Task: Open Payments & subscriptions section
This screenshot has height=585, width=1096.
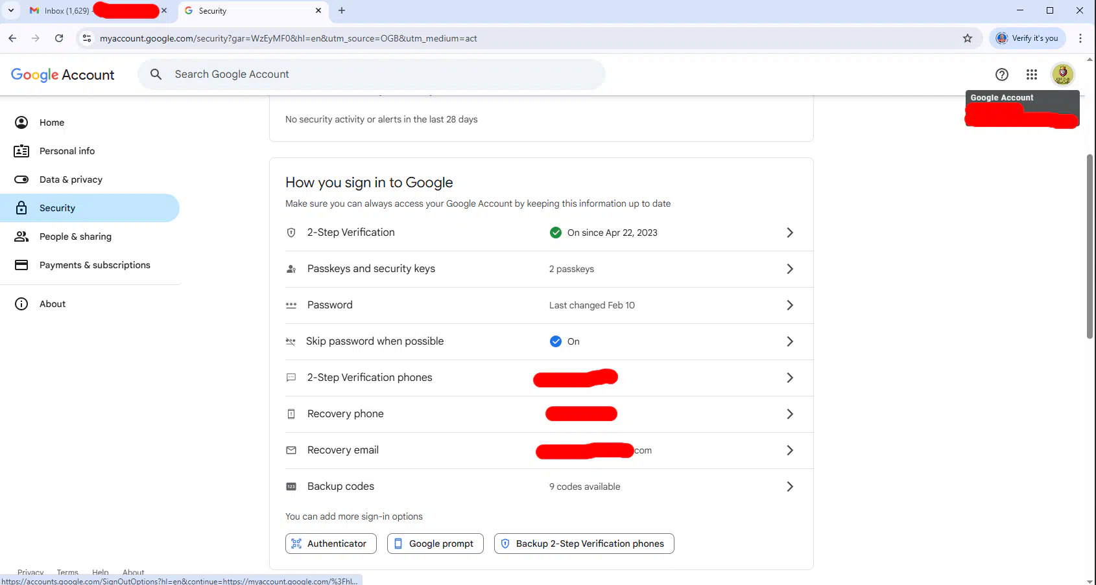Action: coord(89,265)
